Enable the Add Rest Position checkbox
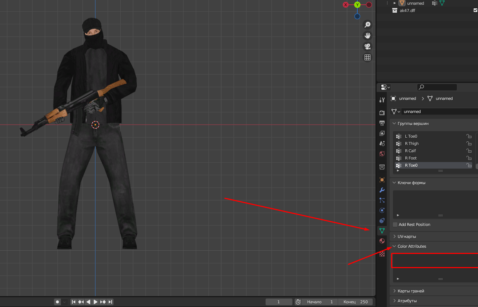 395,225
